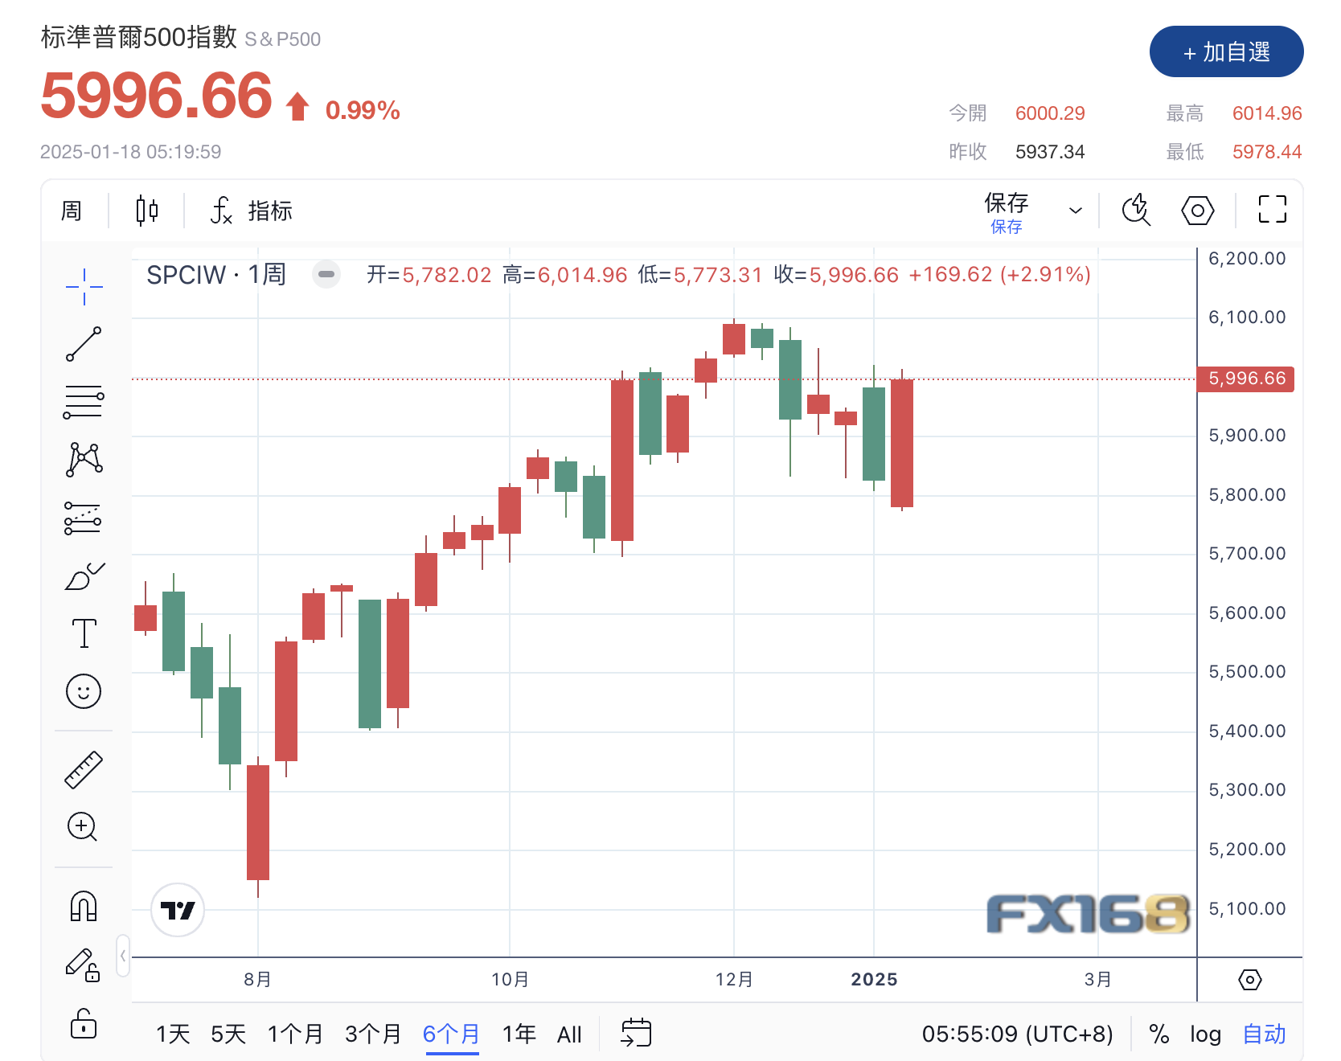Select the brush drawing tool

click(x=84, y=576)
